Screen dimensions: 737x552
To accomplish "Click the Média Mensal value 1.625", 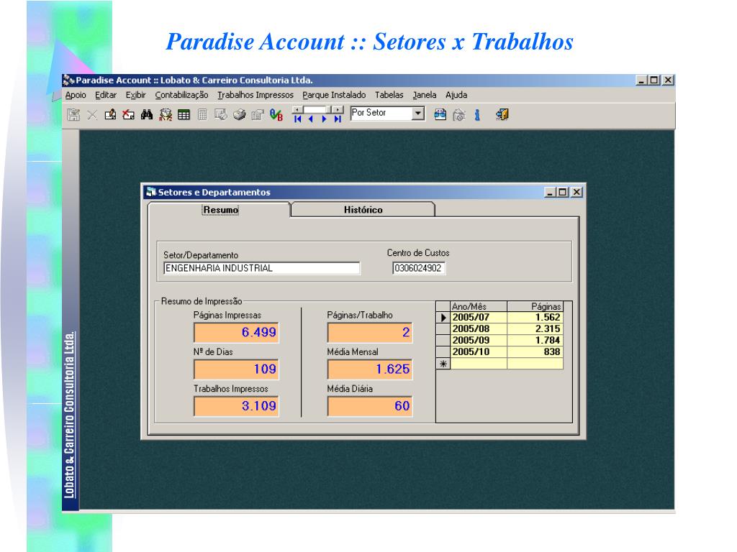I will point(370,369).
